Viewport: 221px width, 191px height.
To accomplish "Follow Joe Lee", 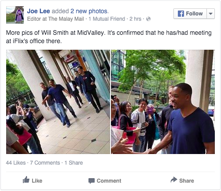I will click(x=190, y=14).
